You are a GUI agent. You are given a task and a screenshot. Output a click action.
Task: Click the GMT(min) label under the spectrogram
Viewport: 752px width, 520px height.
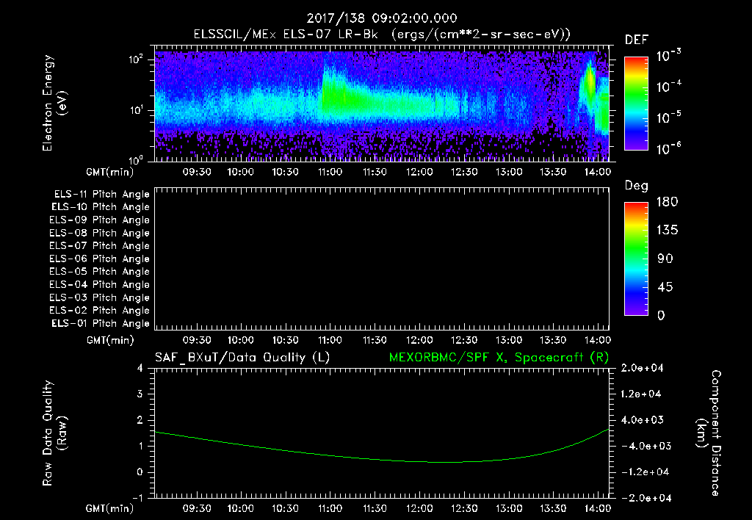click(x=110, y=172)
